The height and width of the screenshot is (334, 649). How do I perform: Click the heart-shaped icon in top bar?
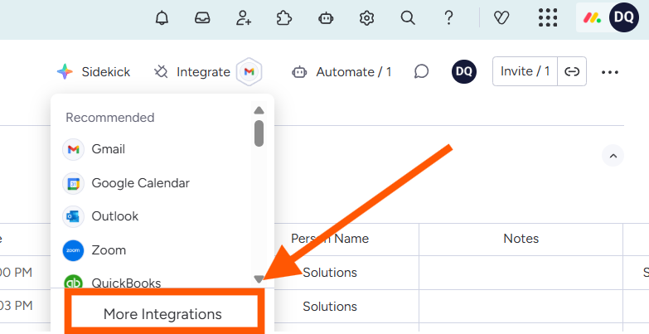[x=501, y=17]
